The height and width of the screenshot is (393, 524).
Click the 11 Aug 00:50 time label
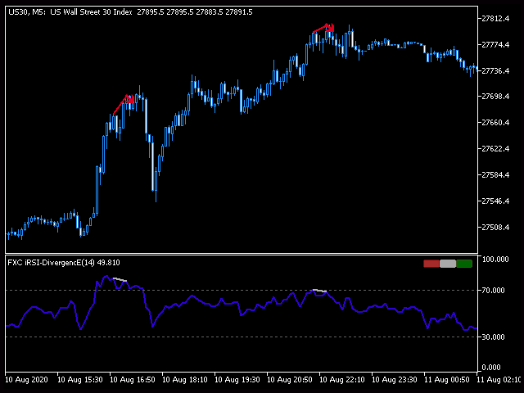click(448, 380)
